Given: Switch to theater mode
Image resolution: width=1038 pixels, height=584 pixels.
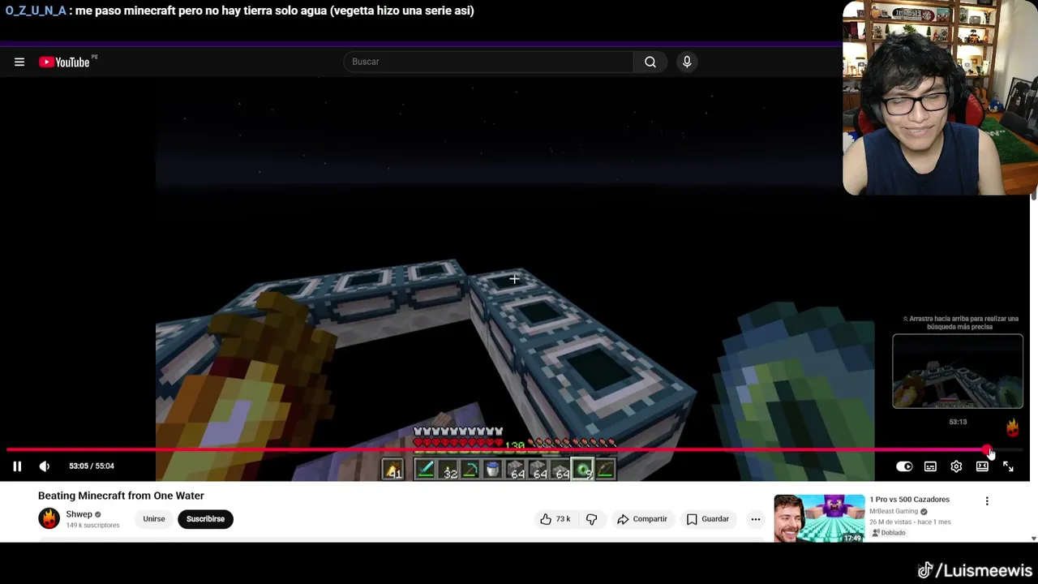Looking at the screenshot, I should 982,466.
